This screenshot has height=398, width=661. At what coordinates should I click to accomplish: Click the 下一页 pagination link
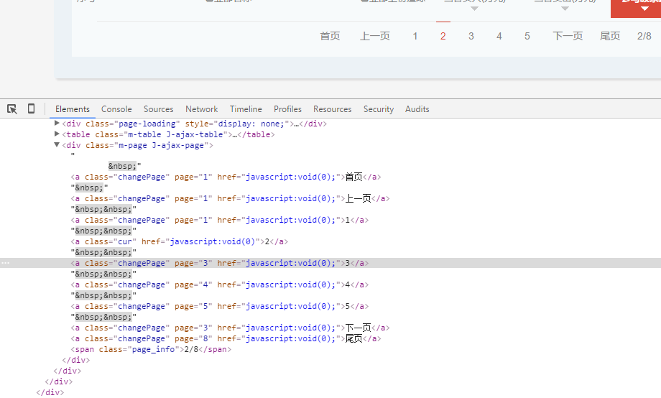pyautogui.click(x=568, y=36)
